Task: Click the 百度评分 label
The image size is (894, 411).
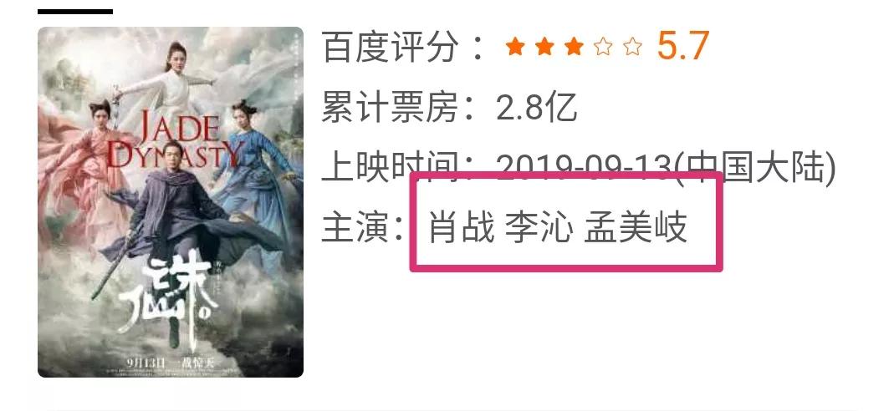Action: [x=390, y=47]
